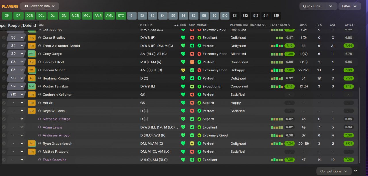Toggle the selection check for Conor Bradley
The image size is (368, 176).
[x=4, y=38]
